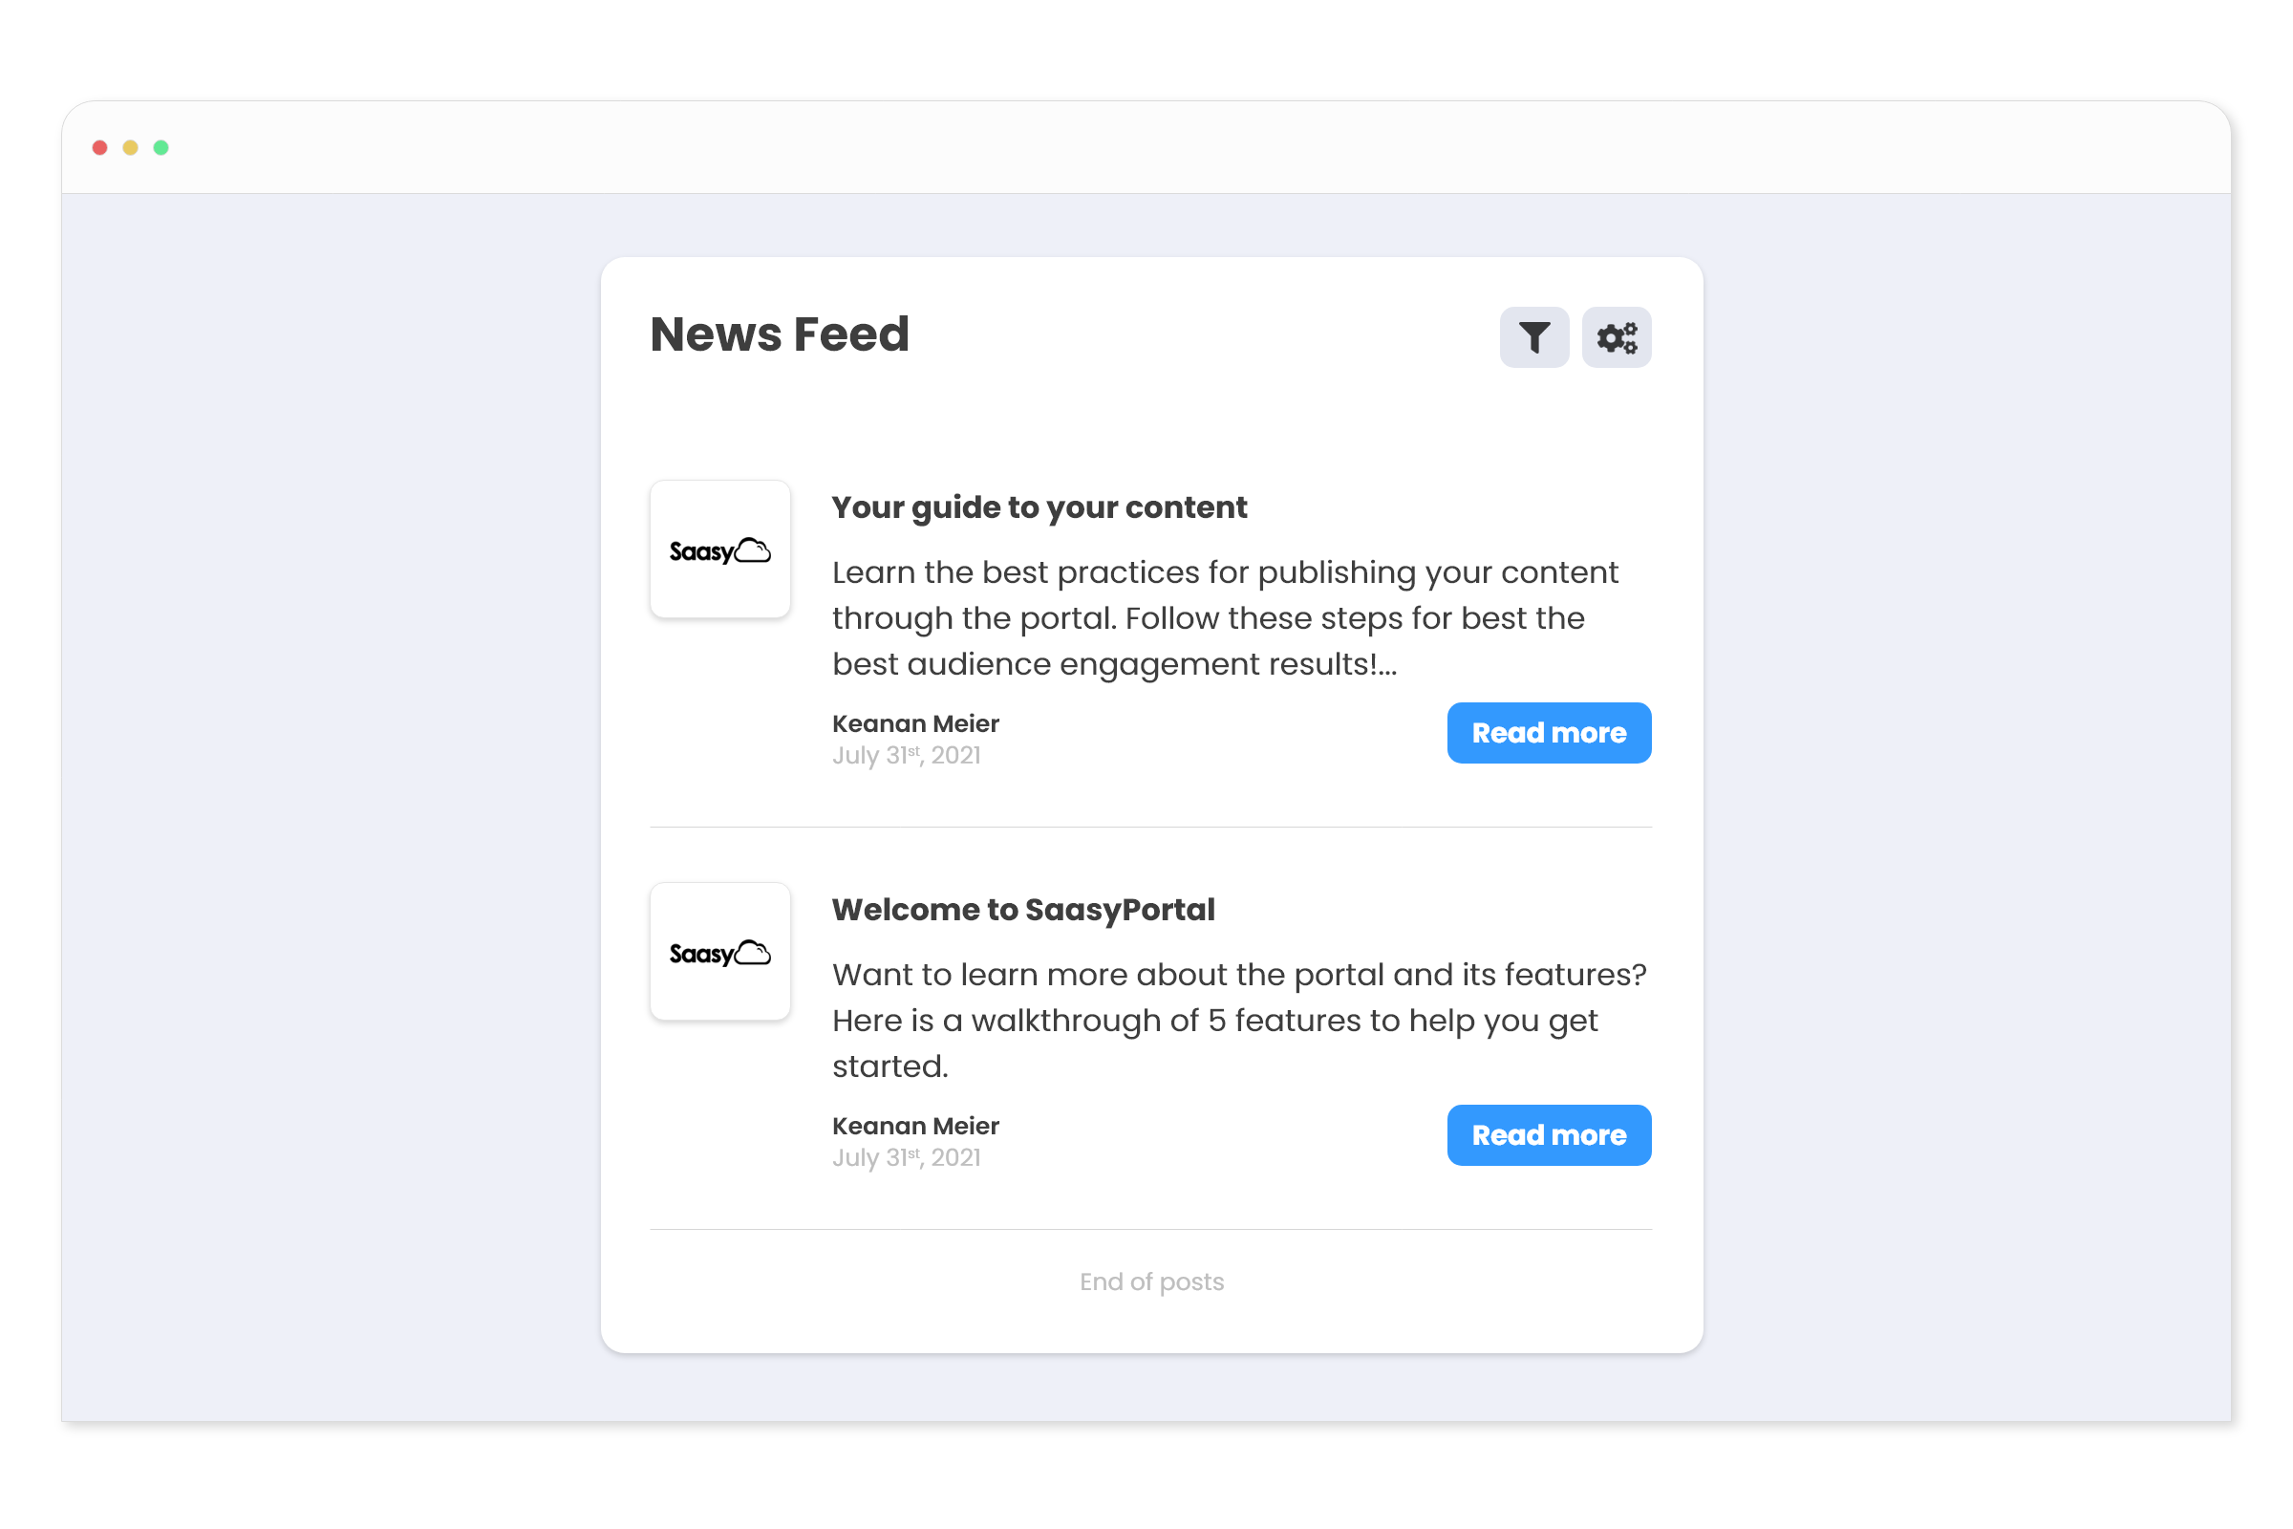2293x1529 pixels.
Task: Open the settings gear icon
Action: coord(1616,338)
